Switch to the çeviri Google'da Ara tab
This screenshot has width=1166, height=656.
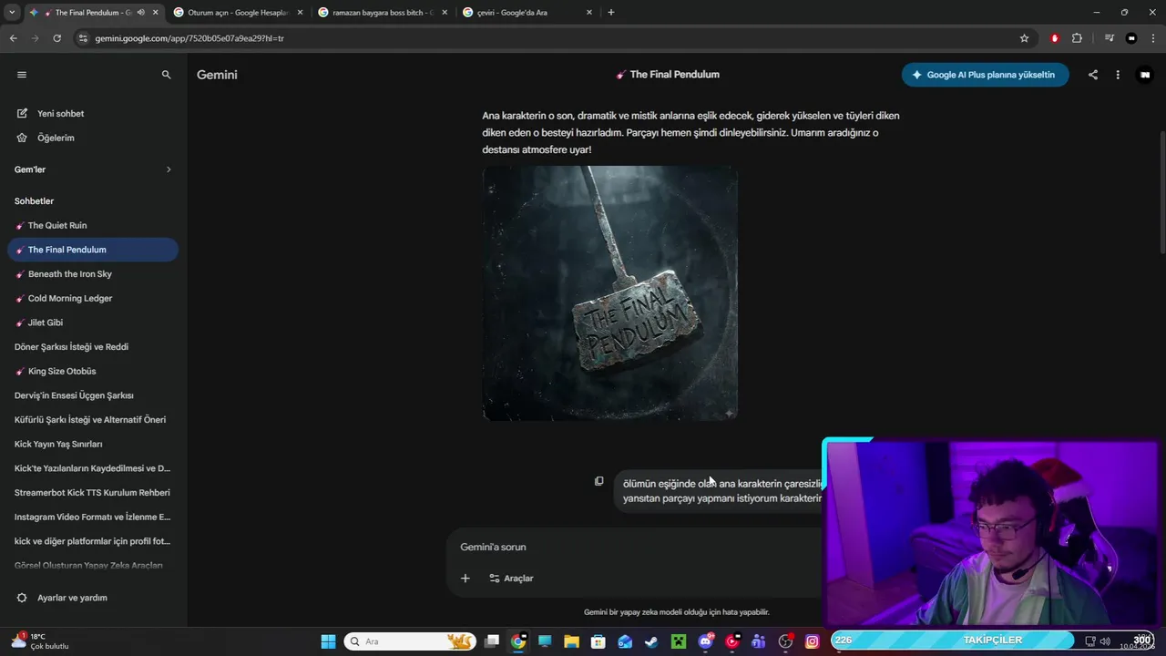(x=527, y=13)
